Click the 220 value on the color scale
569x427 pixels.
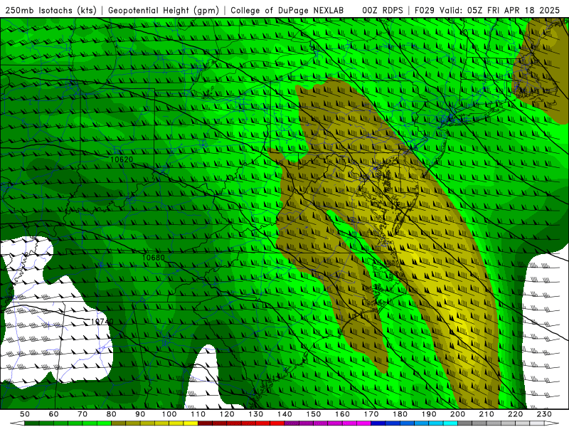coord(516,414)
